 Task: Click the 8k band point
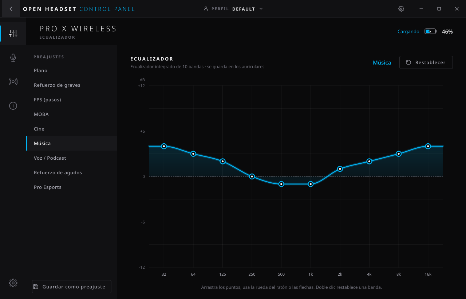399,154
